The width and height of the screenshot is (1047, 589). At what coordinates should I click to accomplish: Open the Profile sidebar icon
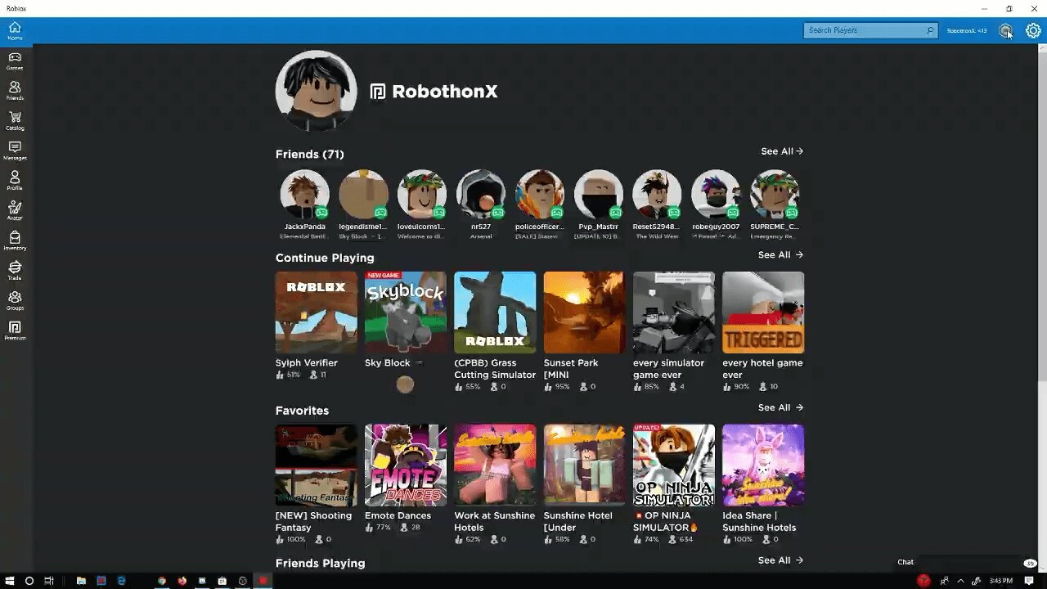click(x=15, y=180)
